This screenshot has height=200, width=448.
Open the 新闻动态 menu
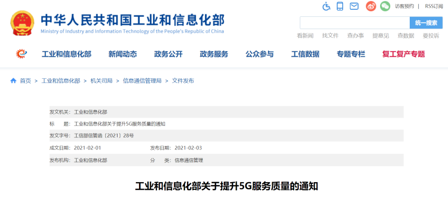(122, 54)
